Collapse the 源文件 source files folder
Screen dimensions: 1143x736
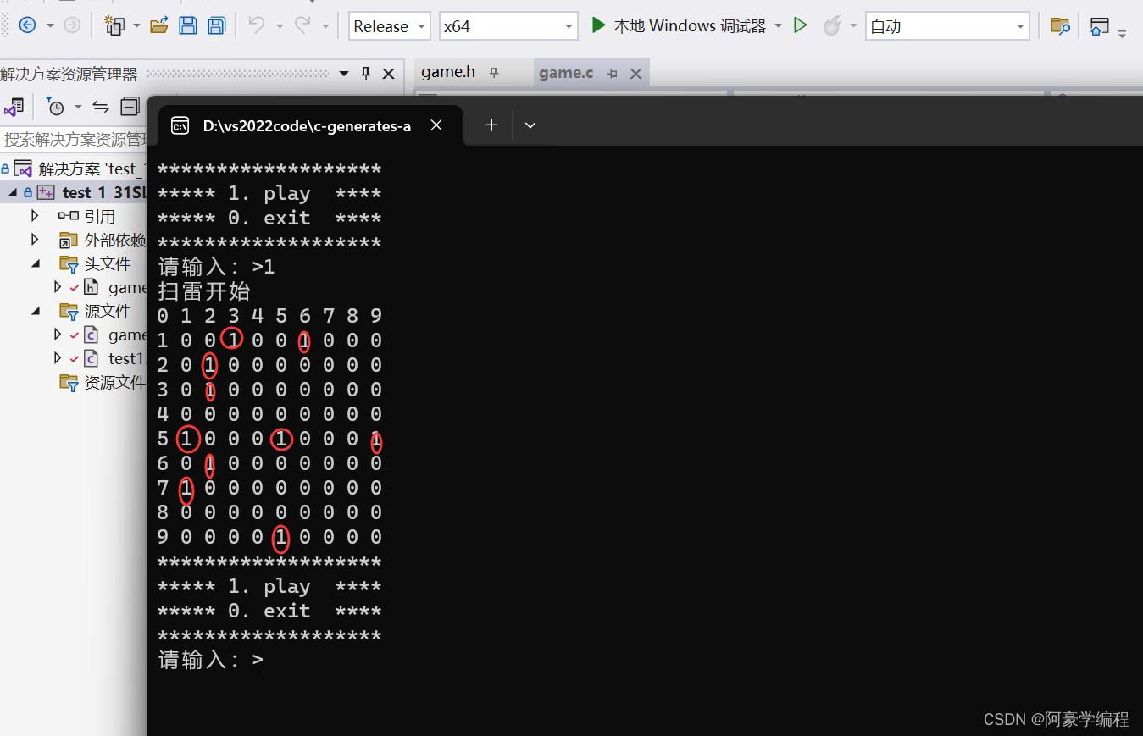click(36, 311)
